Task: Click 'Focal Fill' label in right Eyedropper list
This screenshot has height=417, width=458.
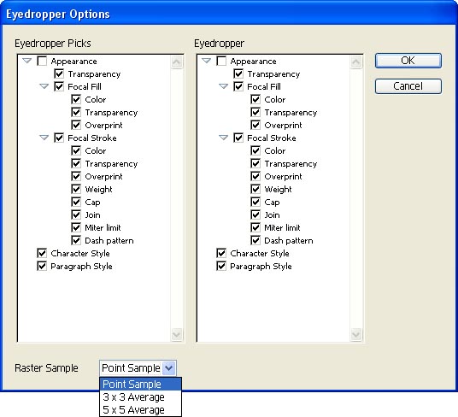Action: click(x=264, y=86)
